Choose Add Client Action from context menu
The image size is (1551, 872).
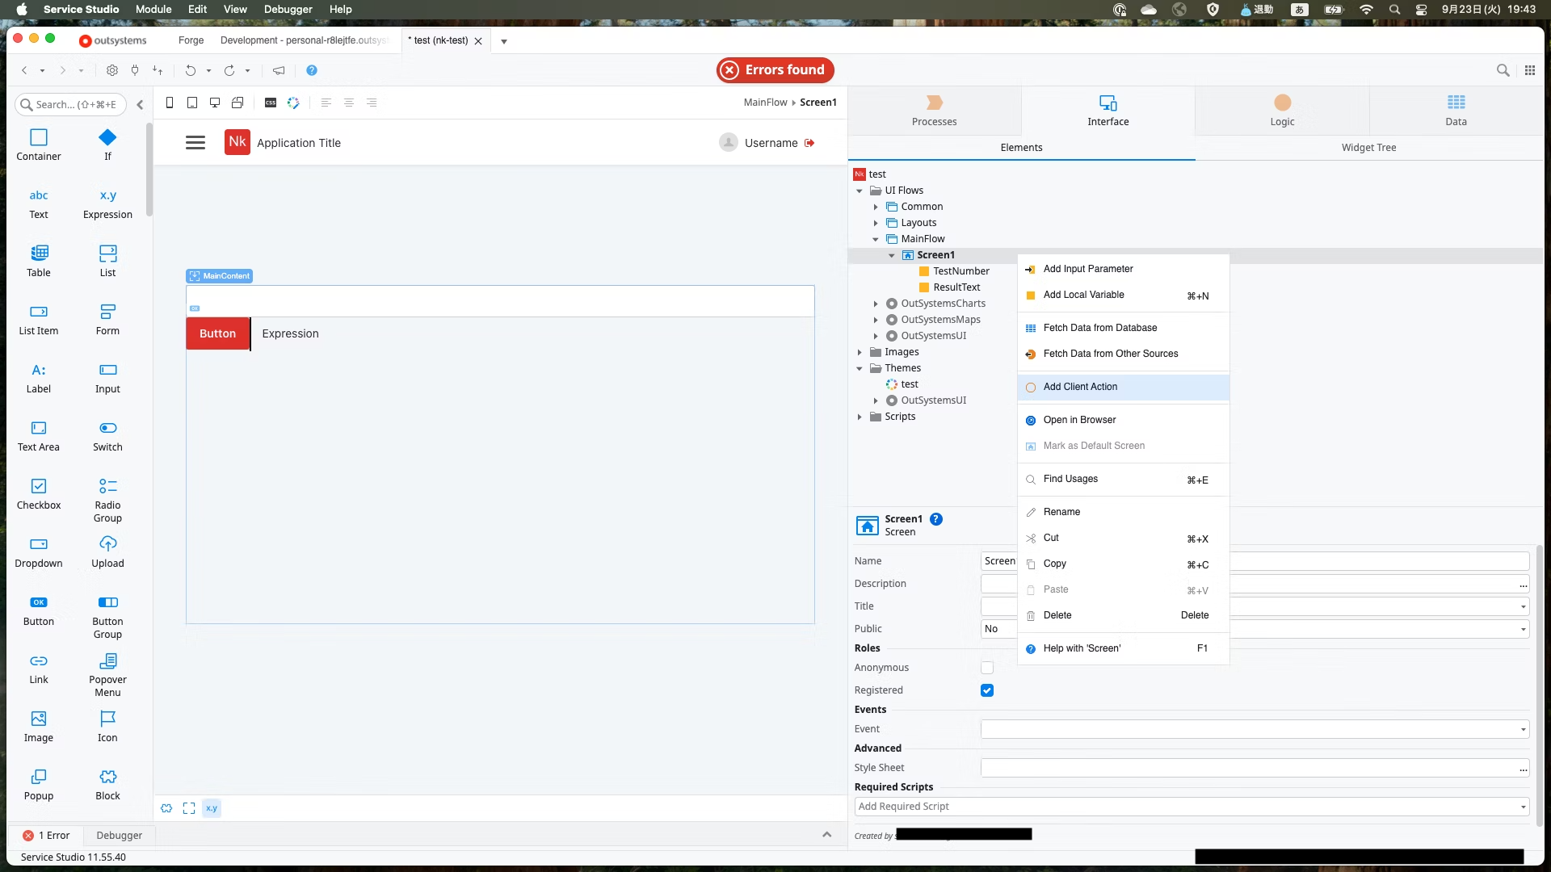1080,387
